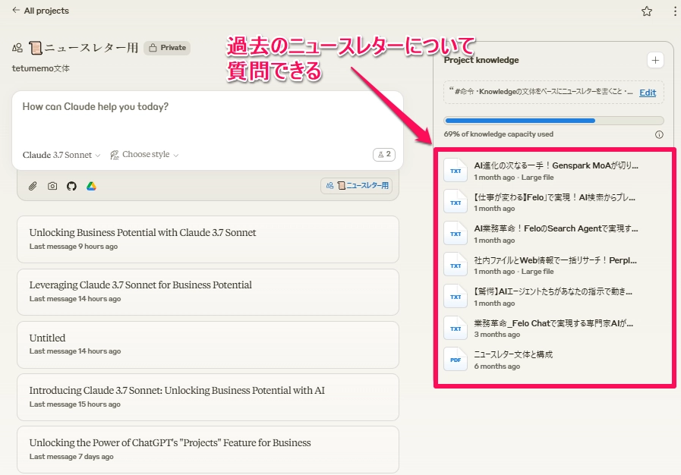Click TXT icon of '社内ファイルとWeb情報' file
The width and height of the screenshot is (681, 475).
pos(456,266)
